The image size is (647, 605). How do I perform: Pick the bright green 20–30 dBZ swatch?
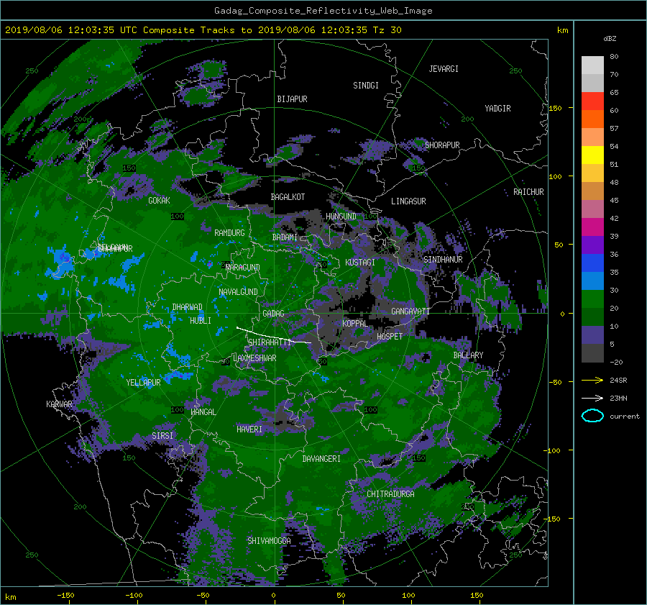592,299
